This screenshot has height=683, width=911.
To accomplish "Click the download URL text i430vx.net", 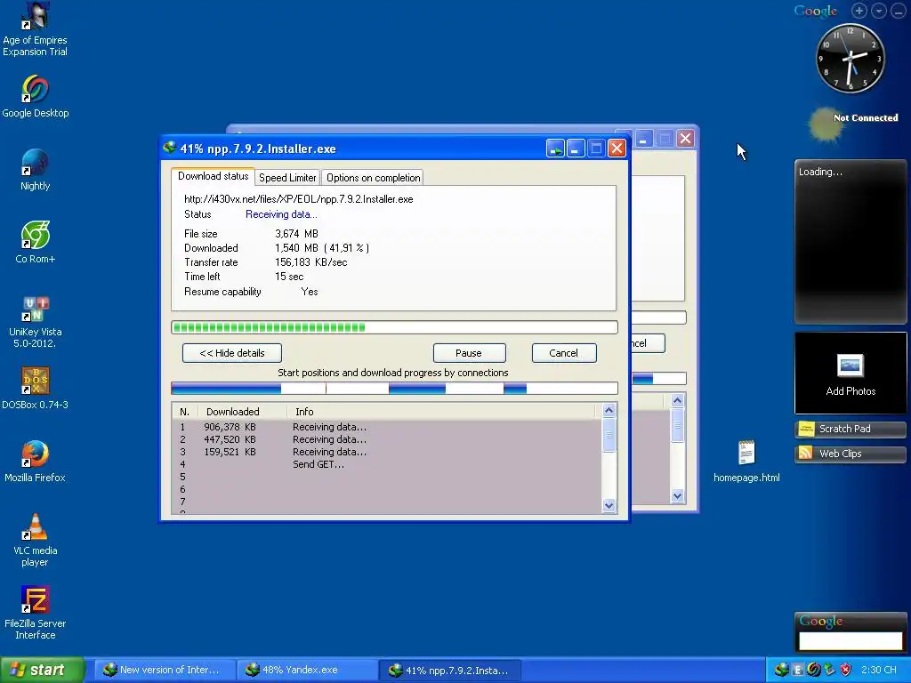I will click(299, 199).
